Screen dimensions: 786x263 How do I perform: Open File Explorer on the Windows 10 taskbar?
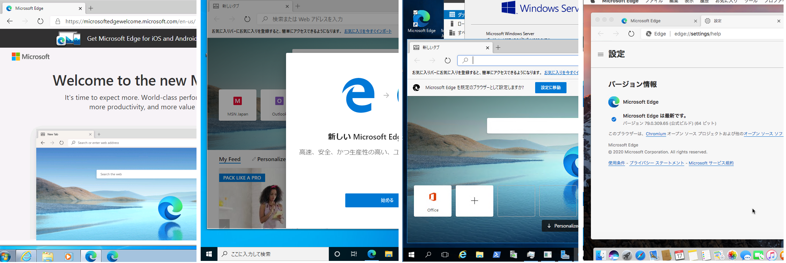point(389,254)
